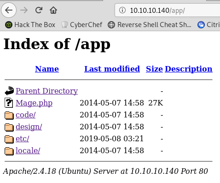Focus the address bar showing 10.10.10.140/app/
The height and width of the screenshot is (183, 220).
168,11
